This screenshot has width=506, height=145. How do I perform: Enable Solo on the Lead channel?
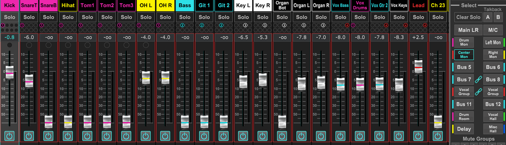[x=419, y=17]
